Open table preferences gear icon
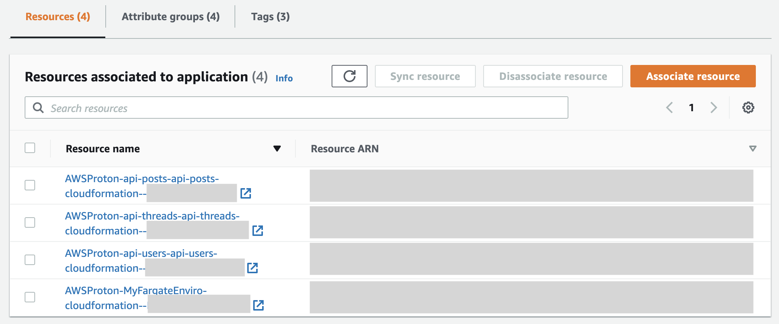The width and height of the screenshot is (779, 324). [x=748, y=108]
